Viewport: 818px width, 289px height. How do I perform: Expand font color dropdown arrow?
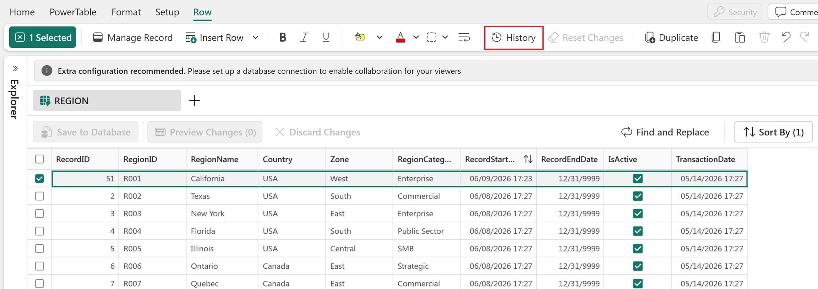pos(416,37)
